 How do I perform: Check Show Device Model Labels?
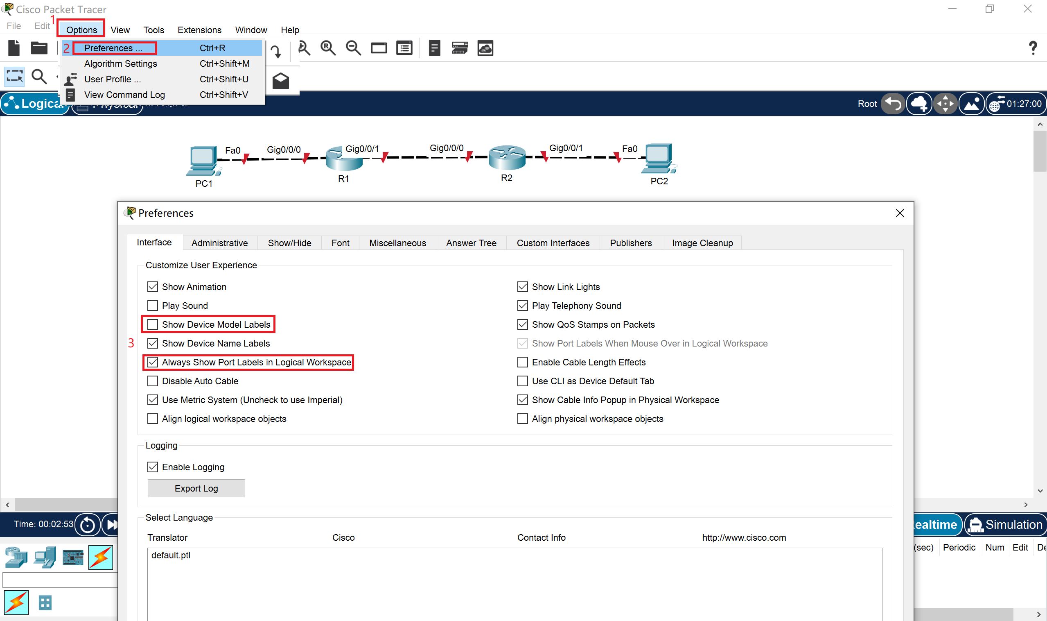pyautogui.click(x=153, y=324)
